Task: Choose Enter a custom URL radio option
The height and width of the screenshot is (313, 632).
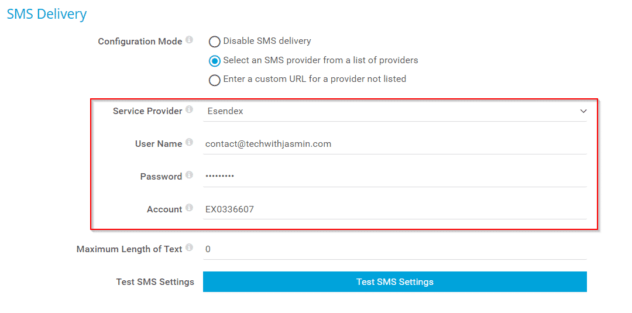Action: pyautogui.click(x=214, y=80)
